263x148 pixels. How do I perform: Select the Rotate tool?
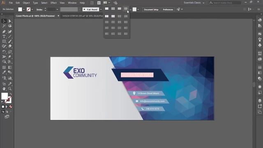point(4,52)
